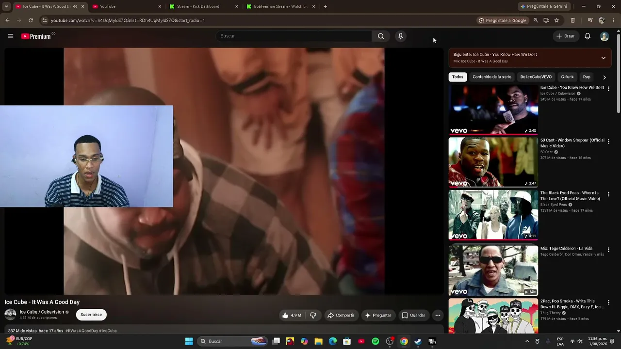Toggle Subscribe for Ice Cube / Cubevision
621x349 pixels.
click(91, 315)
